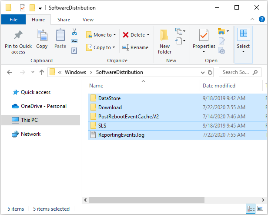This screenshot has width=268, height=215.
Task: Open the Share ribbon tab
Action: (64, 20)
